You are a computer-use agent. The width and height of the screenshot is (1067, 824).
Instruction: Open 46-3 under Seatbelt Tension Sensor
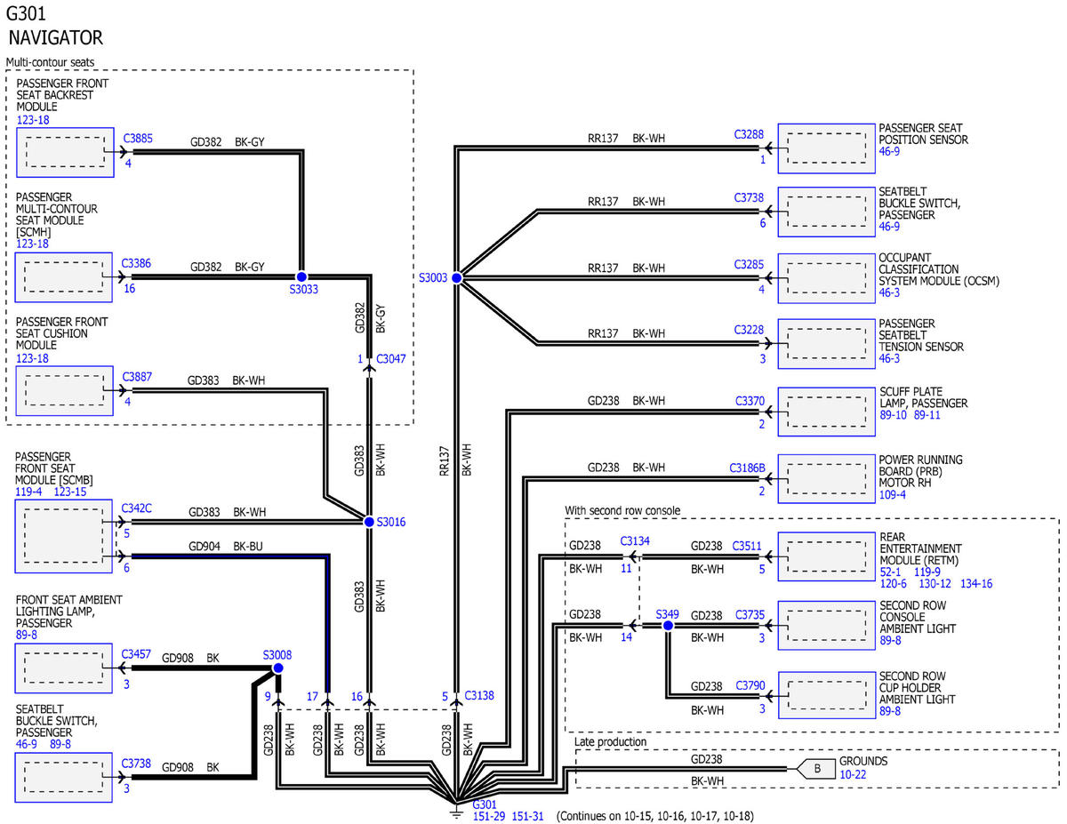(889, 359)
